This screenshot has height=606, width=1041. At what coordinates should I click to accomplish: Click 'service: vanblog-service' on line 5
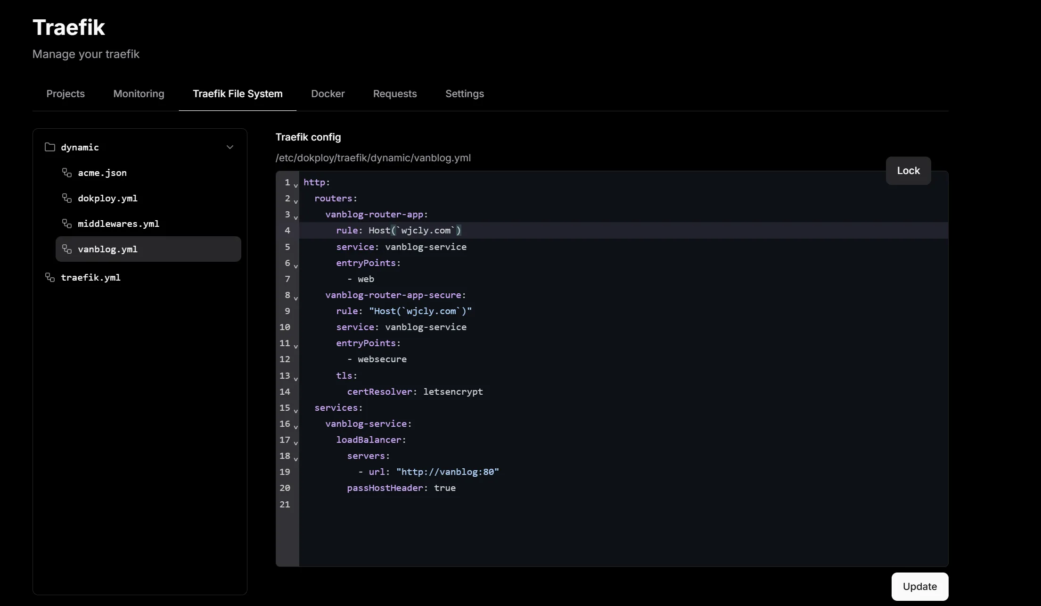tap(402, 247)
